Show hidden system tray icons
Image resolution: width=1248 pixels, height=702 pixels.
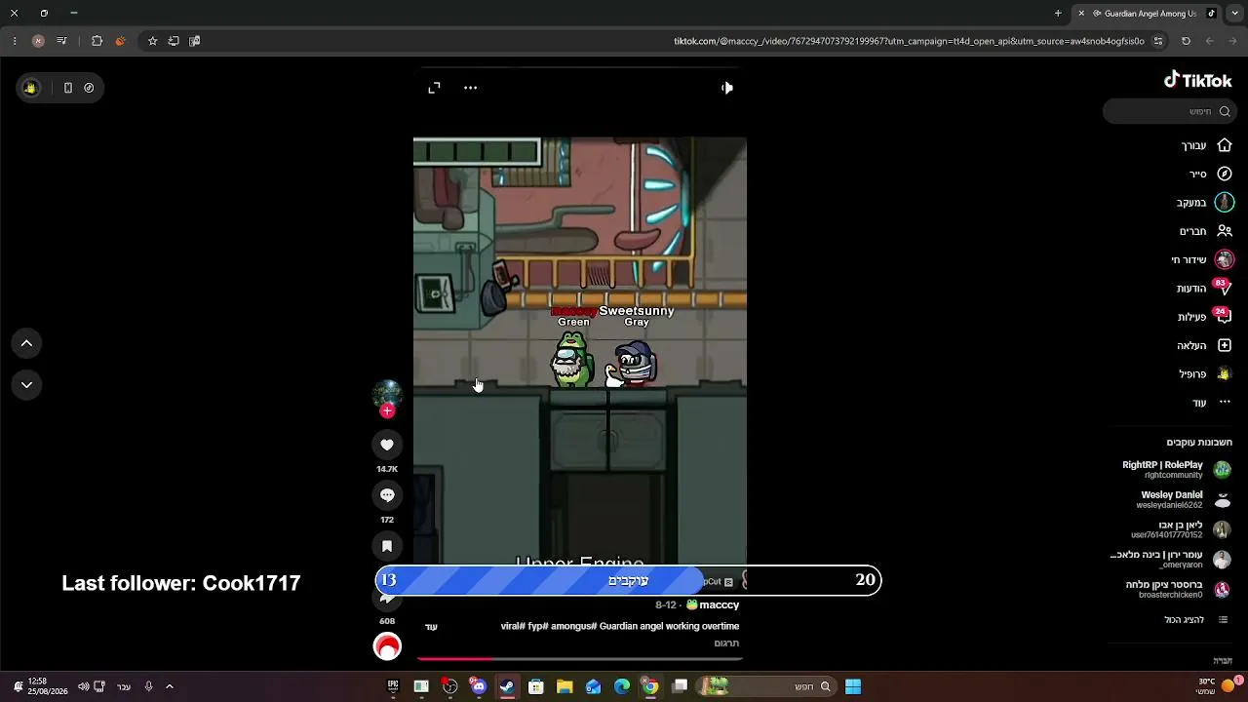point(169,686)
